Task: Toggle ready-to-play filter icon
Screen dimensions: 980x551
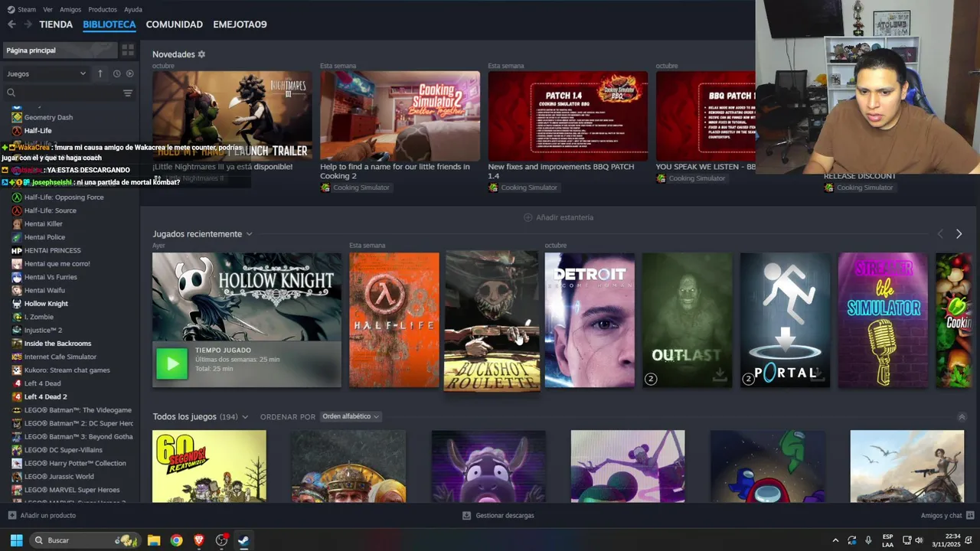Action: pyautogui.click(x=129, y=73)
